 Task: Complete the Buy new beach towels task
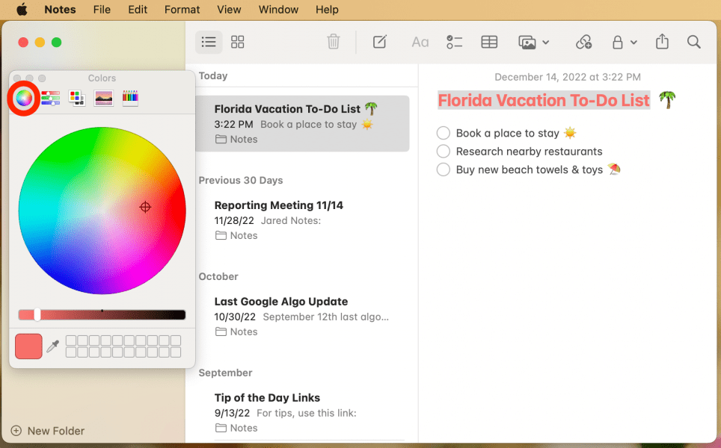click(442, 169)
